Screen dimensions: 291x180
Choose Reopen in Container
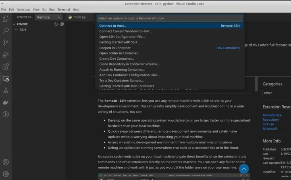pos(170,48)
